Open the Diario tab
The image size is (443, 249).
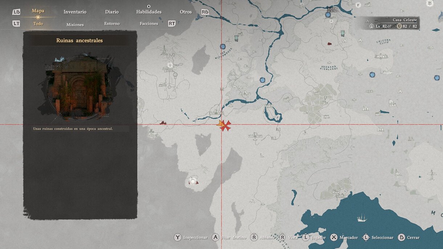(112, 12)
